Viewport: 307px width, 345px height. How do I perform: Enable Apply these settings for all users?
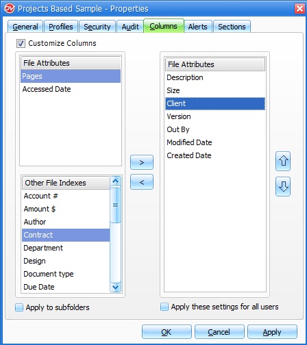pos(164,307)
